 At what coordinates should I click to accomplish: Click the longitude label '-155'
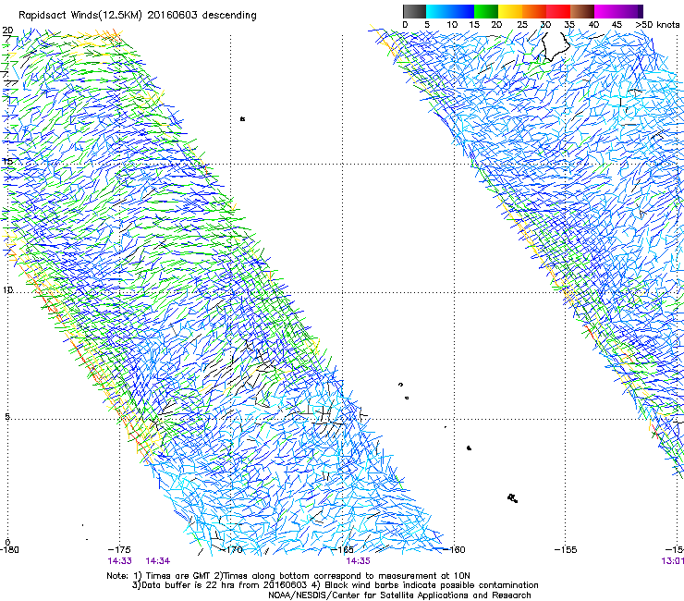coord(566,549)
